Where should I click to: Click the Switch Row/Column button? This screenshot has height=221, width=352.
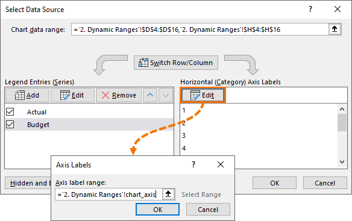[x=176, y=63]
